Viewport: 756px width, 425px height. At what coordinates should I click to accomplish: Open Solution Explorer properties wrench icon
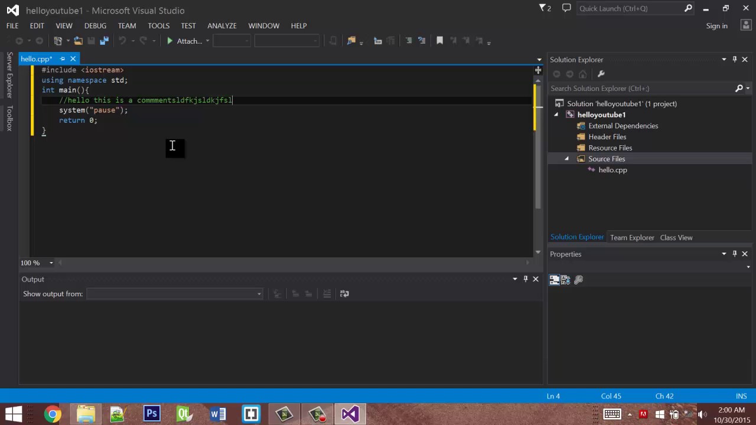coord(601,74)
